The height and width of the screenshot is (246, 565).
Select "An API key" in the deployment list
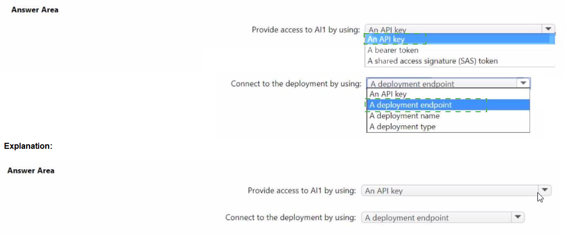pyautogui.click(x=388, y=94)
